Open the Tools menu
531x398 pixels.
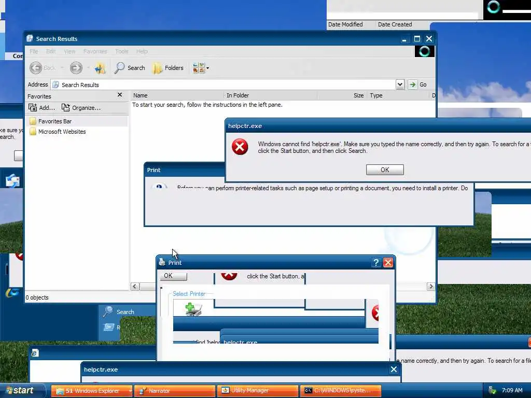(121, 51)
